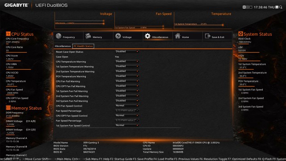The height and width of the screenshot is (161, 286).
Task: Open the Frequency menu icon
Action: pos(59,36)
